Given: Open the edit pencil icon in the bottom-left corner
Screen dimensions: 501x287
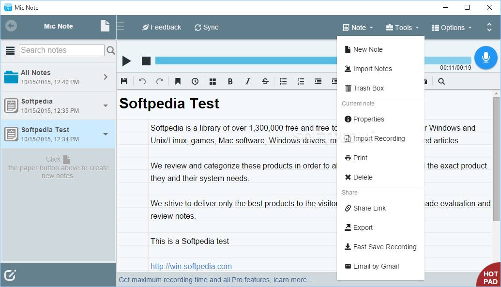Looking at the screenshot, I should [10, 275].
